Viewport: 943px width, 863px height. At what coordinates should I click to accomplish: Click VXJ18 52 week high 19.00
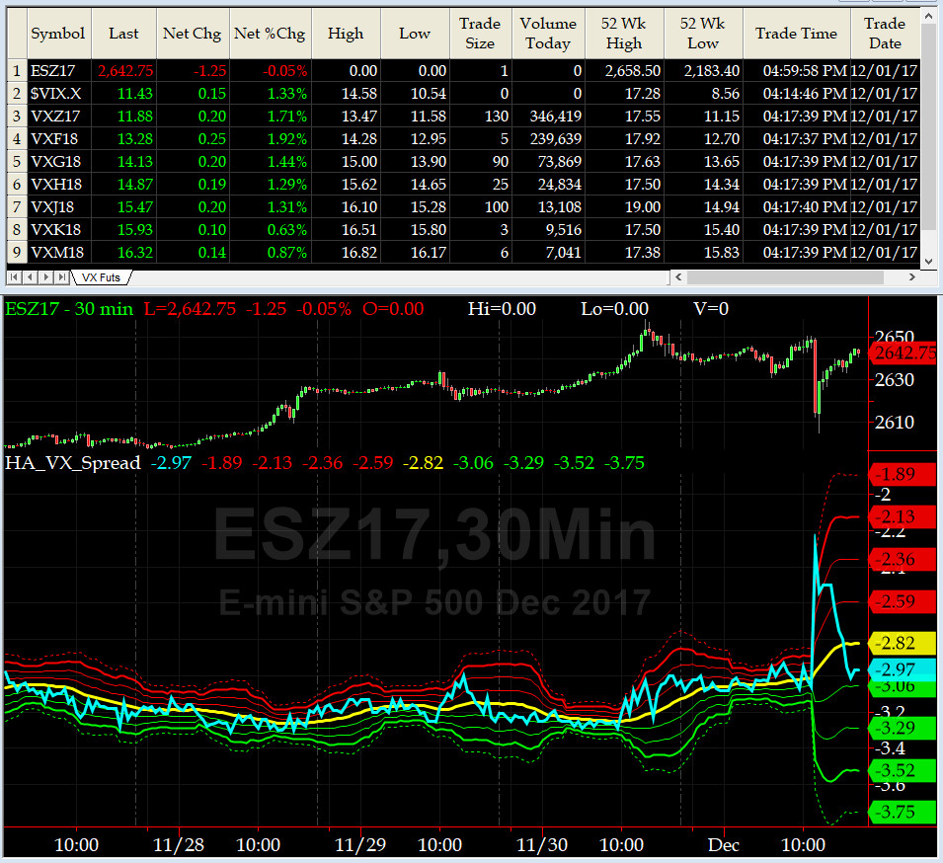[x=625, y=207]
